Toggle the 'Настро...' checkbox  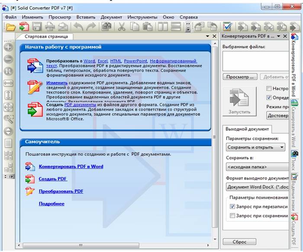coord(269,88)
